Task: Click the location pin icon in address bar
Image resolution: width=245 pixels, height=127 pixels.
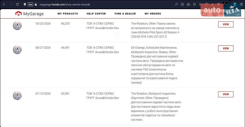Action: (x=25, y=5)
